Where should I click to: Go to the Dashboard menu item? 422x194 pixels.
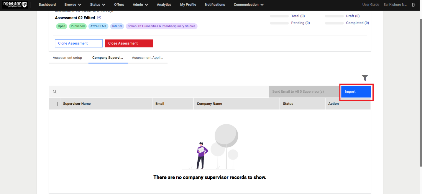pyautogui.click(x=47, y=4)
